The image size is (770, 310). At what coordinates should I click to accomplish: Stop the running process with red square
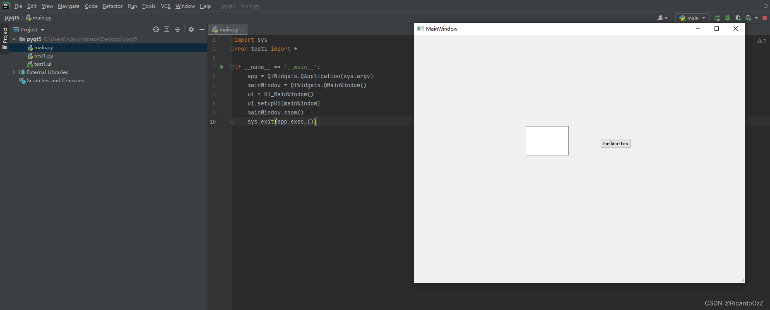(x=765, y=18)
